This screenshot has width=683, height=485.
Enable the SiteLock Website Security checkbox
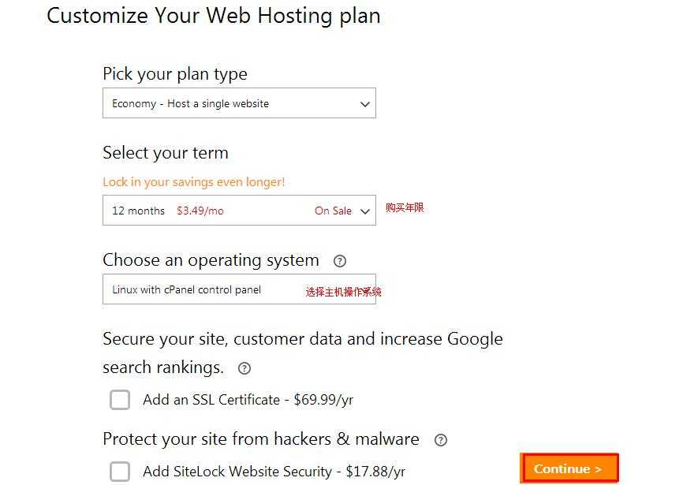pyautogui.click(x=120, y=472)
